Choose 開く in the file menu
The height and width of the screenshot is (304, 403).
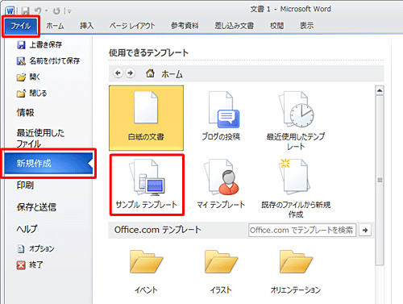(x=28, y=77)
